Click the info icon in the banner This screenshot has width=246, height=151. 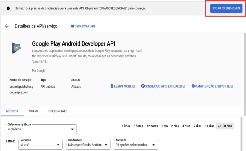[8, 8]
